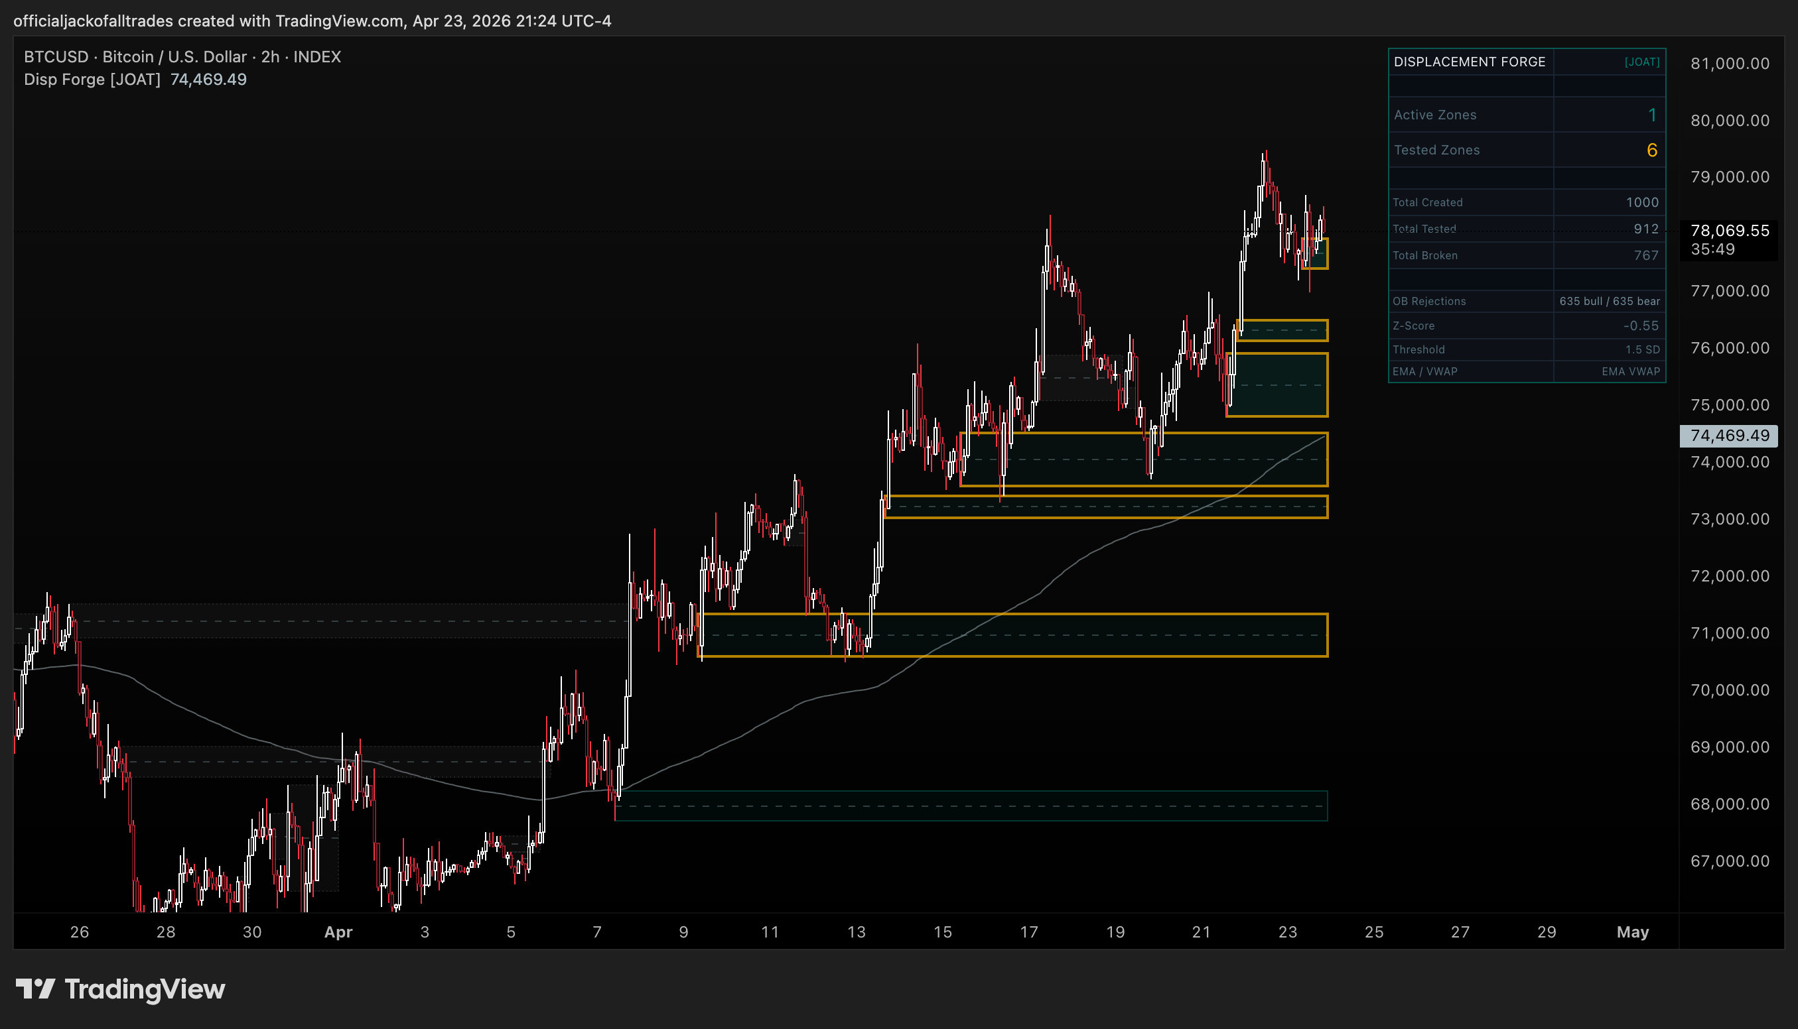The image size is (1798, 1029).
Task: Click the 79,000.00 price axis label
Action: (1730, 176)
